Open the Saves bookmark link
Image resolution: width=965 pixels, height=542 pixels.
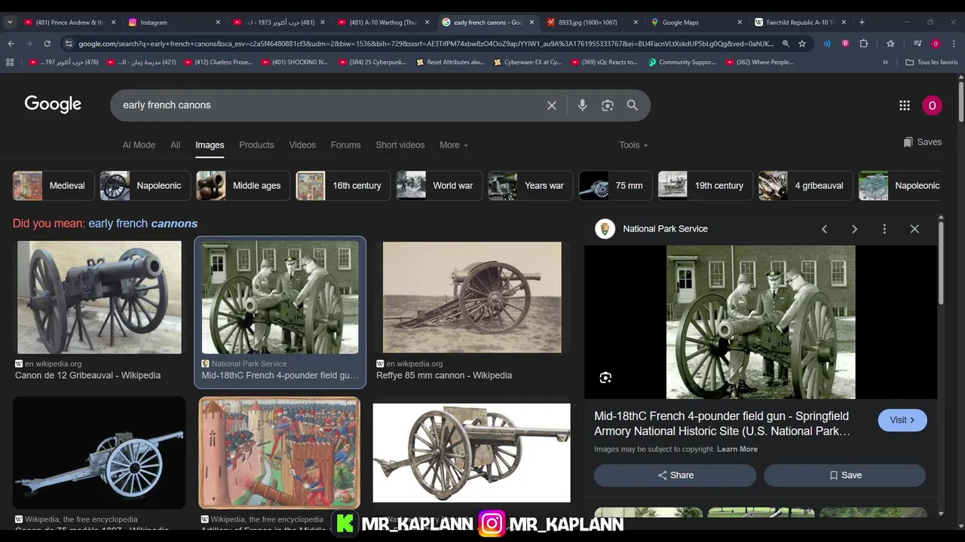click(x=922, y=142)
